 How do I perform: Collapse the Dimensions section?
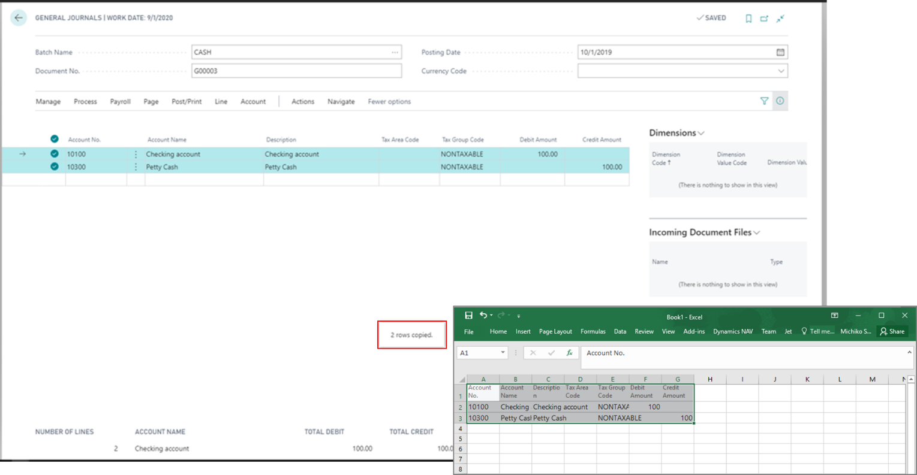[700, 133]
